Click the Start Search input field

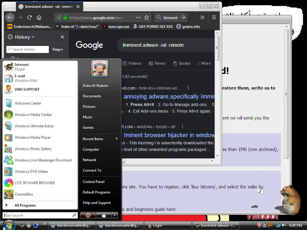point(40,215)
